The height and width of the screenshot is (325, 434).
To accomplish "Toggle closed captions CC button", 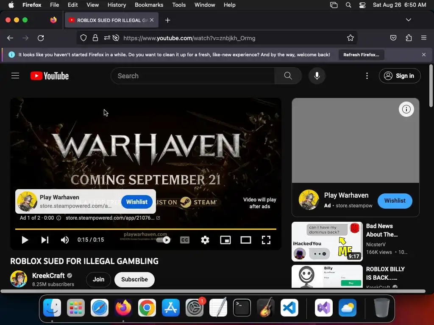I will 185,240.
